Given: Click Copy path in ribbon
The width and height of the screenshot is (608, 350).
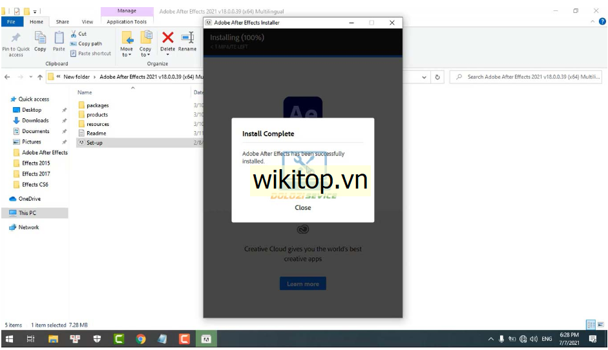Looking at the screenshot, I should coord(86,43).
